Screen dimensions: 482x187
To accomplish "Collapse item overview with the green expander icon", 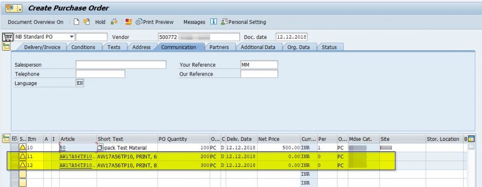I will [x=6, y=139].
